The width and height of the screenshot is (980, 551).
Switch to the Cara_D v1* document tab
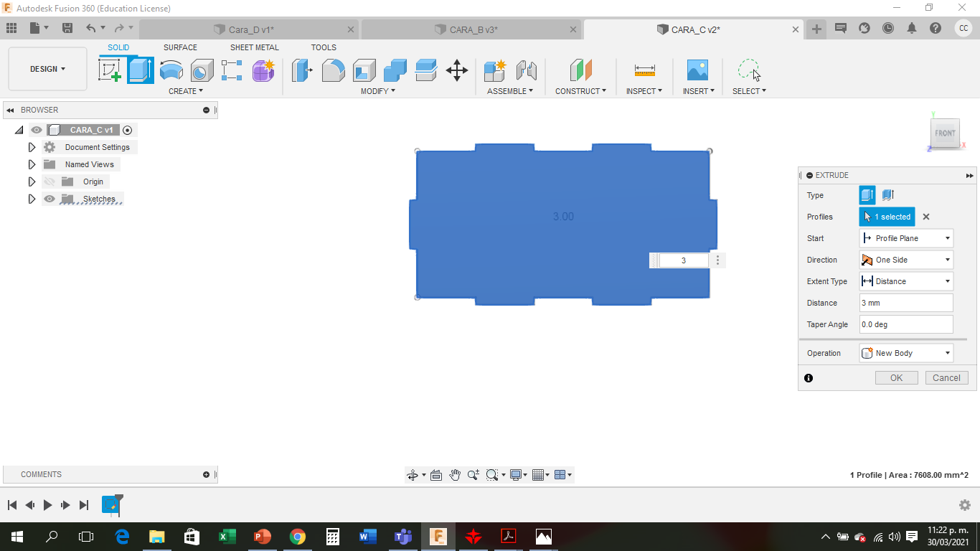click(x=250, y=29)
